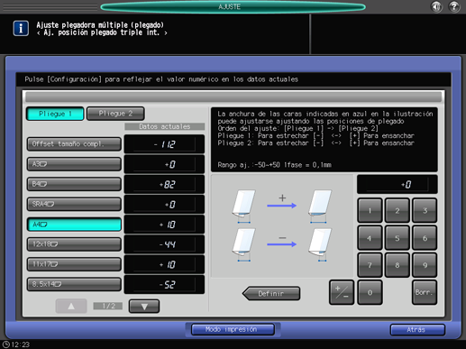
Task: Click the Modo impresión button
Action: [x=233, y=329]
